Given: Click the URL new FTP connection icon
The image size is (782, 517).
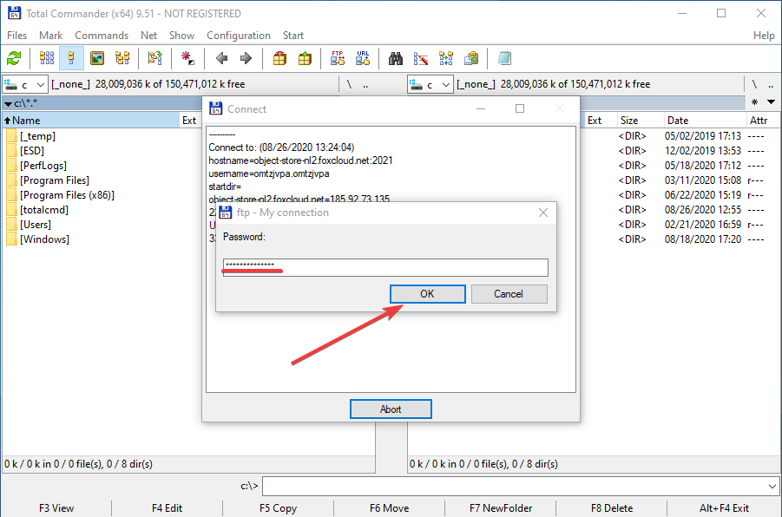Looking at the screenshot, I should [362, 59].
